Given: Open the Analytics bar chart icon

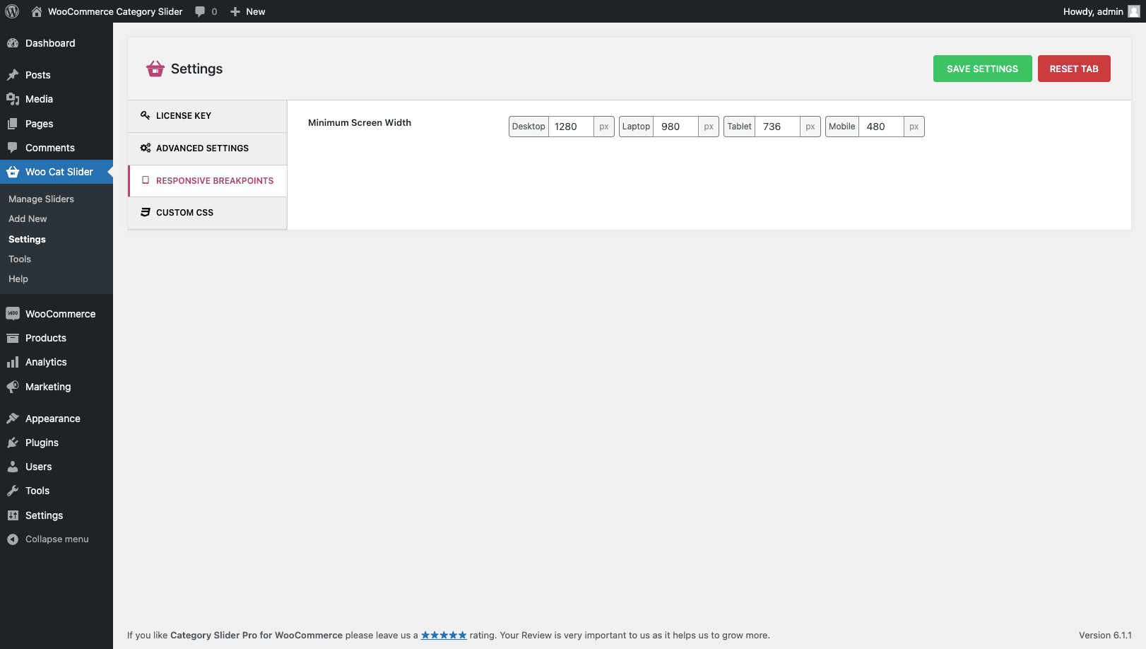Looking at the screenshot, I should coord(13,362).
